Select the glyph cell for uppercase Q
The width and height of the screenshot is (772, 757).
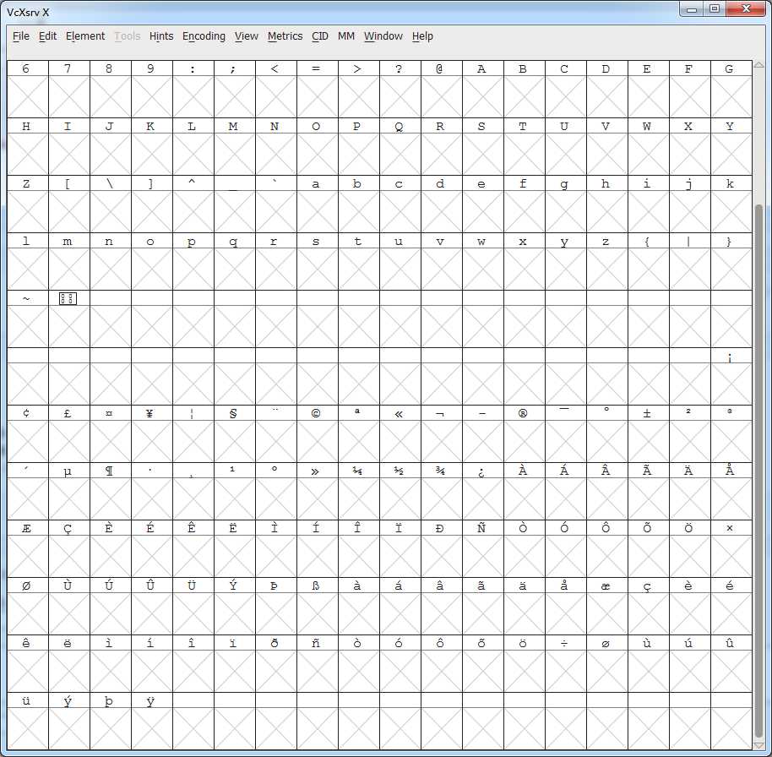(x=400, y=147)
